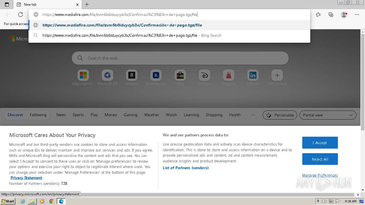This screenshot has width=365, height=205.
Task: Launch Chrome from the taskbar
Action: (x=52, y=201)
